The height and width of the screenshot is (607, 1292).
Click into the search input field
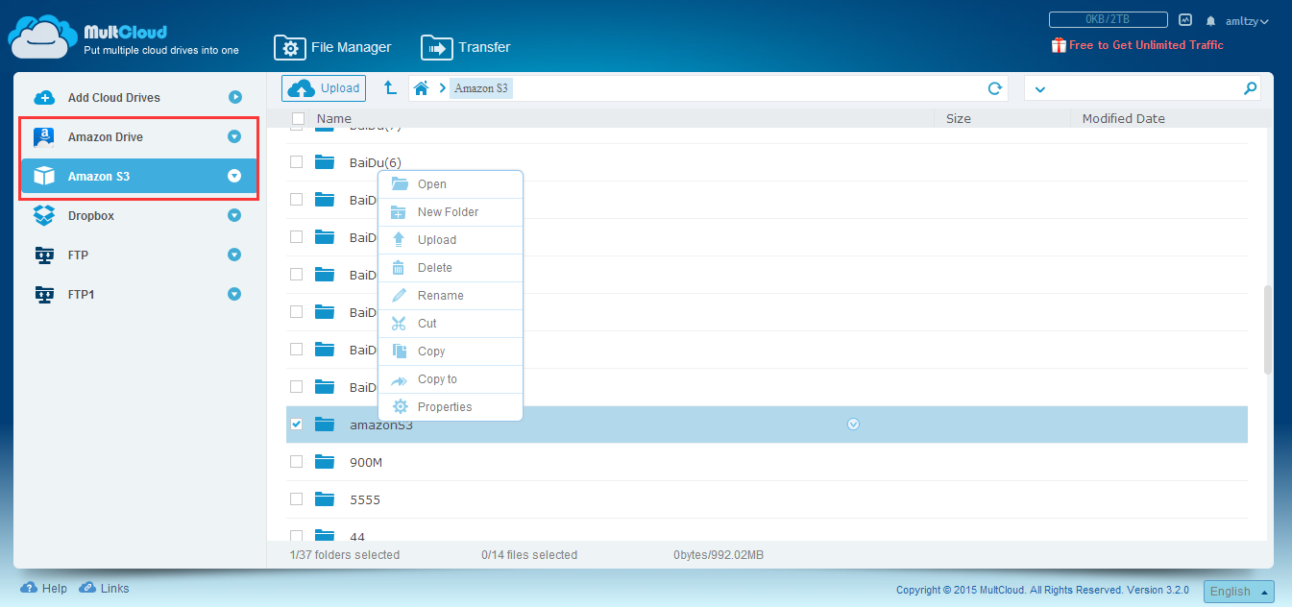pyautogui.click(x=1143, y=88)
